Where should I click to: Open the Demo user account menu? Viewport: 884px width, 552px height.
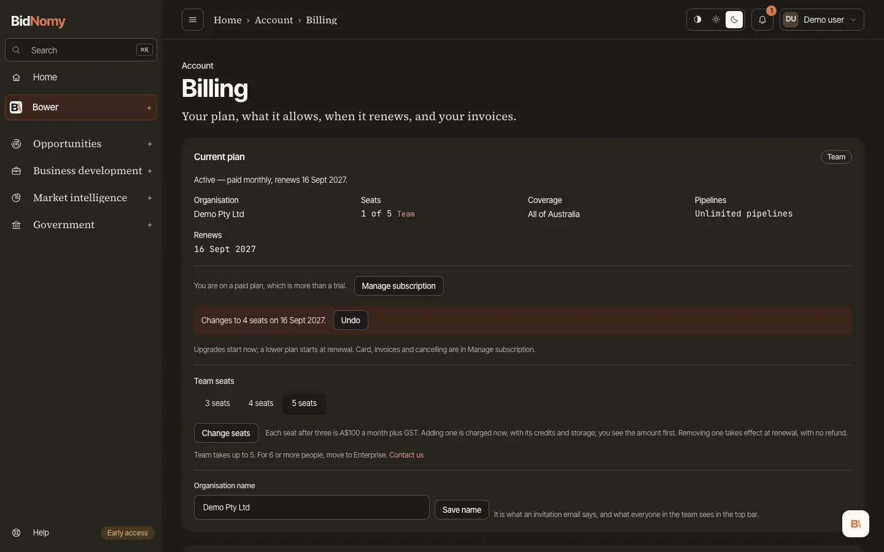coord(822,20)
